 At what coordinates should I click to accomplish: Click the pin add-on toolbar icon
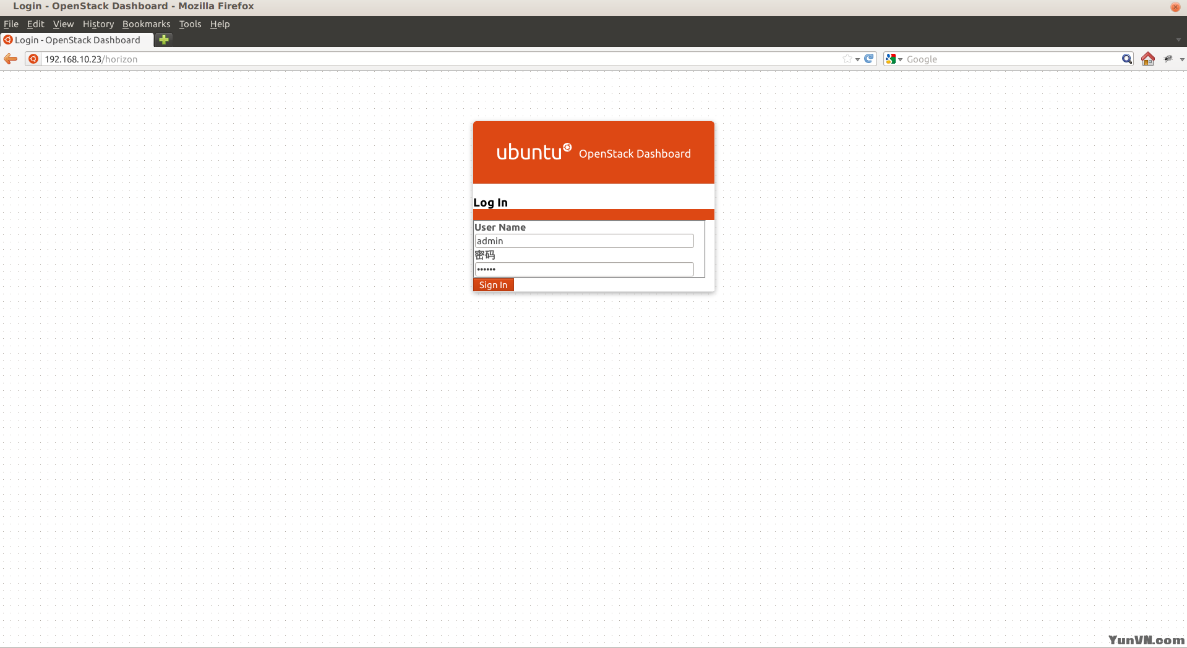click(1168, 59)
